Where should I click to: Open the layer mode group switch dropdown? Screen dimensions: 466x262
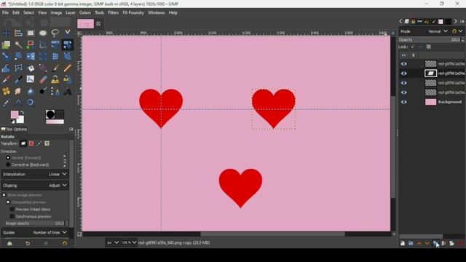[461, 31]
